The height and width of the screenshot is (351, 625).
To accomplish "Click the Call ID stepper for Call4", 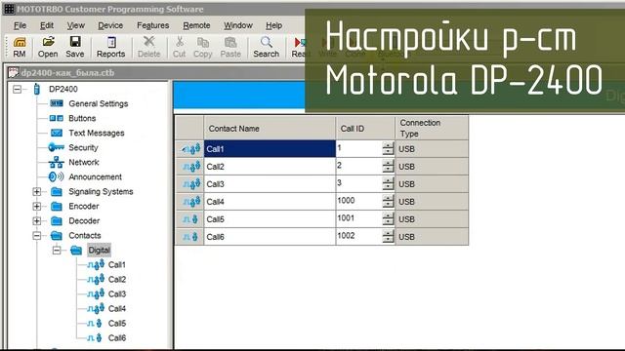I will click(388, 201).
